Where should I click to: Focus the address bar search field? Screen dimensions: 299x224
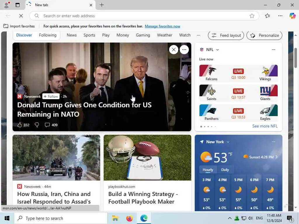coord(144,16)
